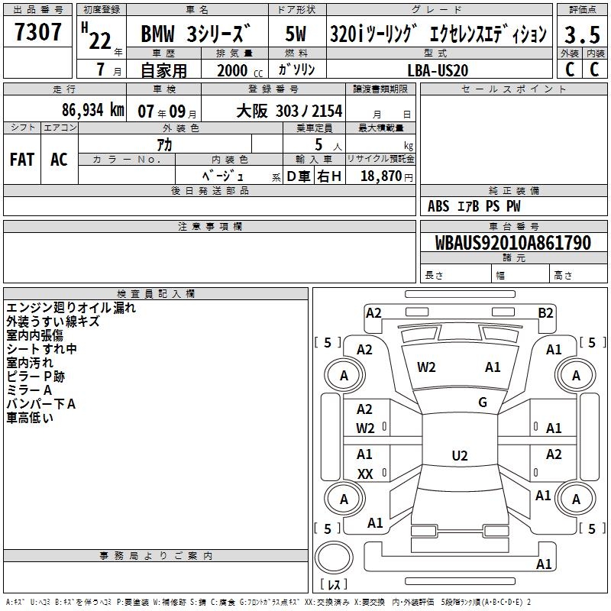
Task: Click the 後日発送部品 header
Action: click(209, 190)
